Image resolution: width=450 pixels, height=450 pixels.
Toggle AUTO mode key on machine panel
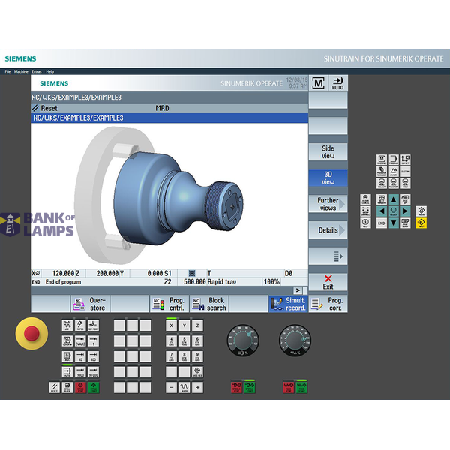pyautogui.click(x=67, y=372)
